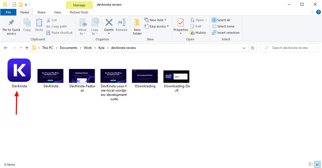Refresh the folder view
Image resolution: width=322 pixels, height=168 pixels.
click(252, 48)
